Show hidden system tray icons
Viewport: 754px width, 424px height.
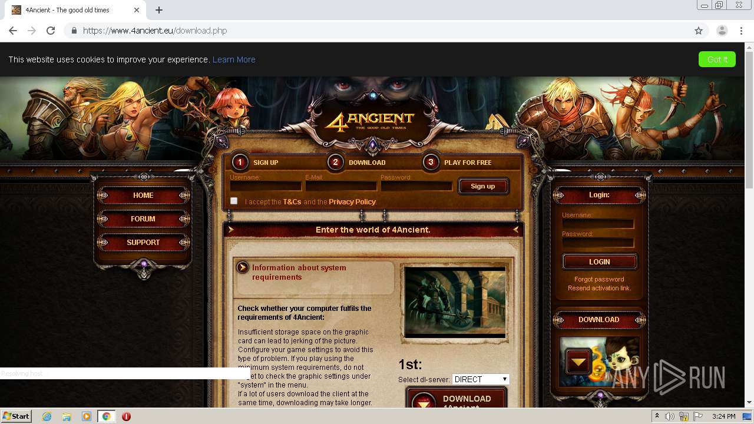point(657,416)
